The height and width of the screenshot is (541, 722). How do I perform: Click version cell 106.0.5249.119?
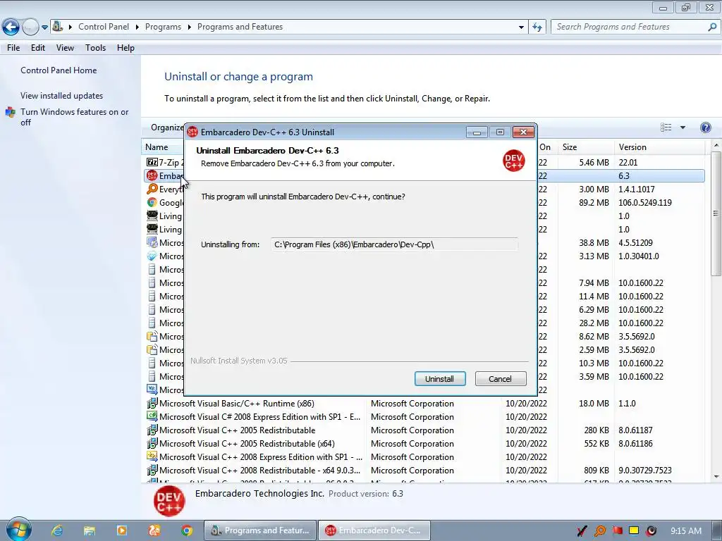(x=644, y=202)
